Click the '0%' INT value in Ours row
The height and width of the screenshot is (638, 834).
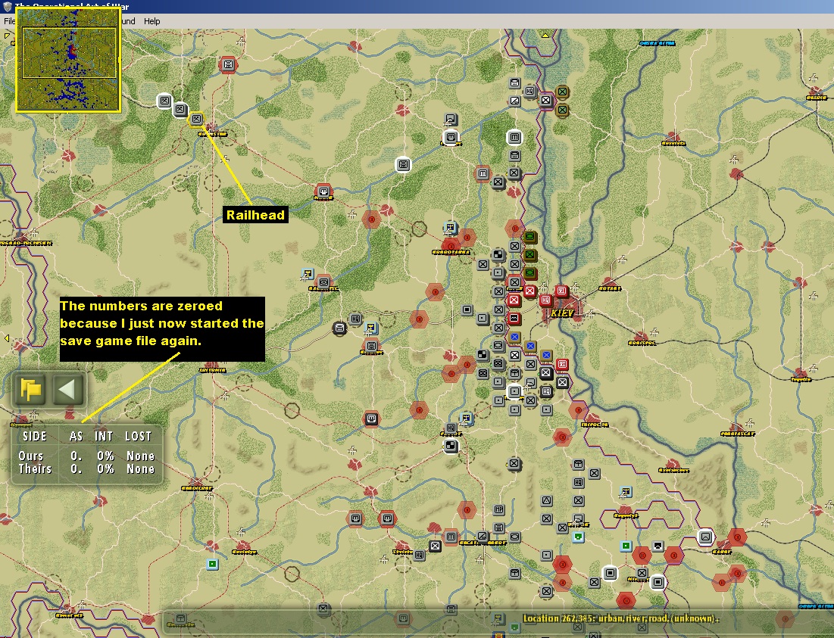pyautogui.click(x=105, y=456)
